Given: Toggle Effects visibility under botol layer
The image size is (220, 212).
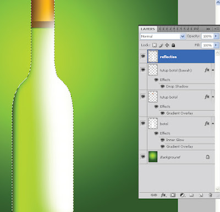Looking at the screenshot, I should 156,133.
